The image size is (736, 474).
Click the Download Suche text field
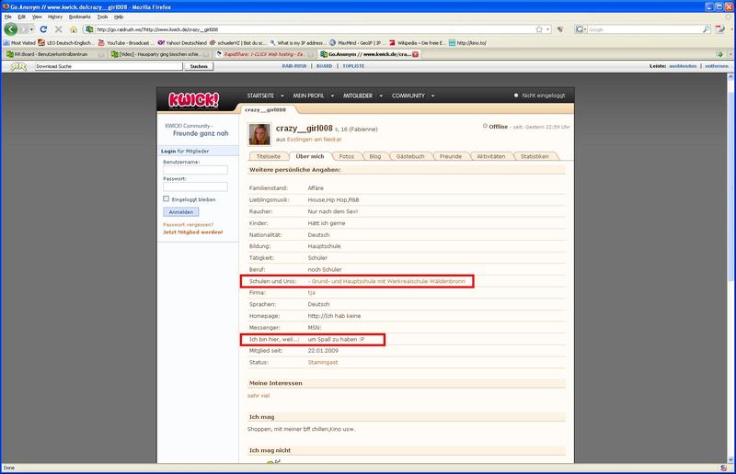point(109,66)
